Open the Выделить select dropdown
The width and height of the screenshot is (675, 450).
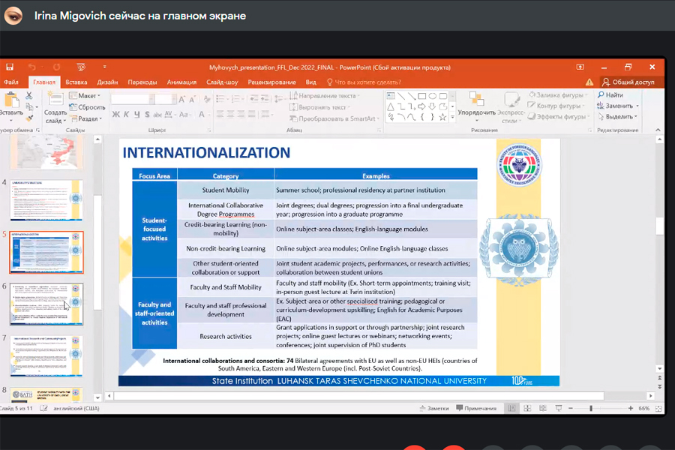click(x=618, y=116)
